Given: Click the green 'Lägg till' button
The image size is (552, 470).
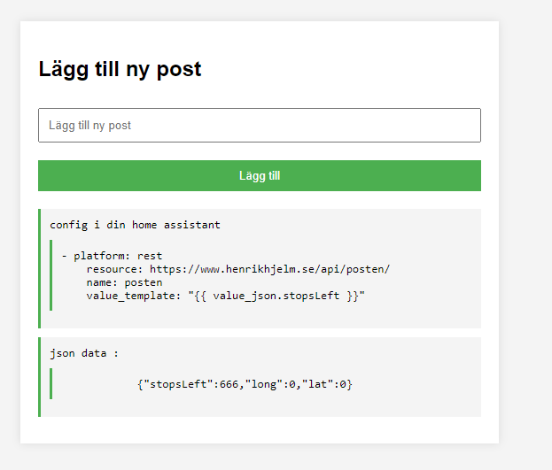Looking at the screenshot, I should pos(260,175).
